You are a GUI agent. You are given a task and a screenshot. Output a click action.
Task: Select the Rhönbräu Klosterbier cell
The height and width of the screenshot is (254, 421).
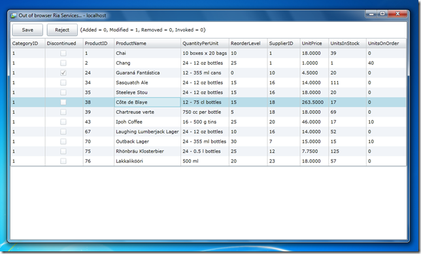(147, 151)
